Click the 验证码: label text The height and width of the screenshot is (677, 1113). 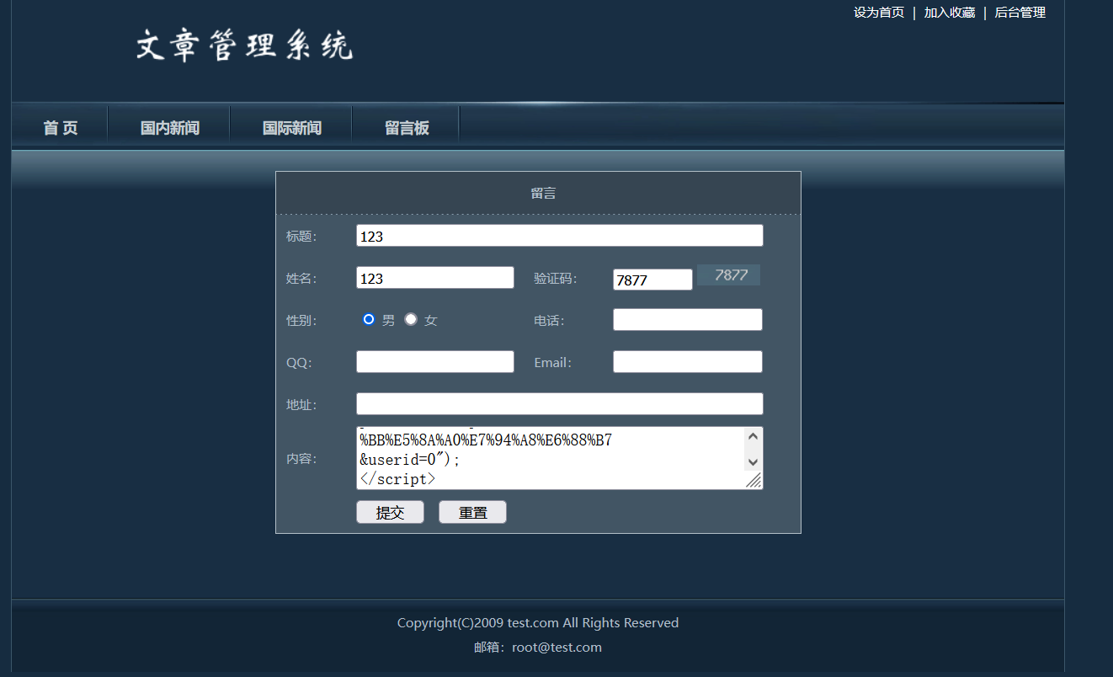tap(556, 279)
